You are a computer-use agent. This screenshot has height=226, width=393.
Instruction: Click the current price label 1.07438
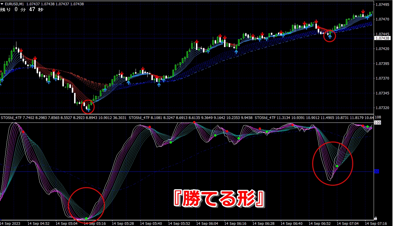click(382, 38)
